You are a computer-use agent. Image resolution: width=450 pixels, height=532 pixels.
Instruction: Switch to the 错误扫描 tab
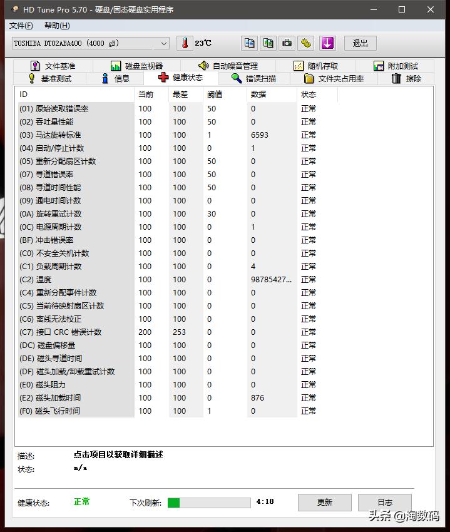coord(254,79)
